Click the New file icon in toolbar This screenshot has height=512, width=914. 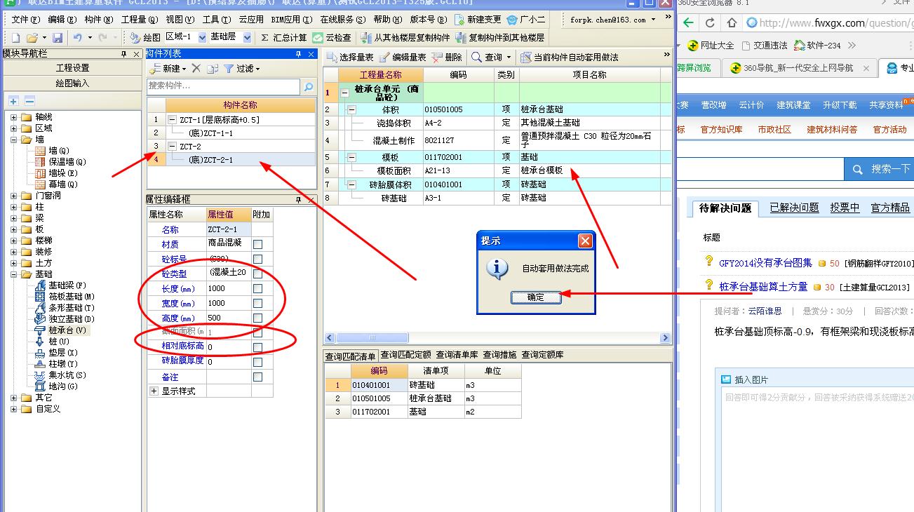pos(16,37)
